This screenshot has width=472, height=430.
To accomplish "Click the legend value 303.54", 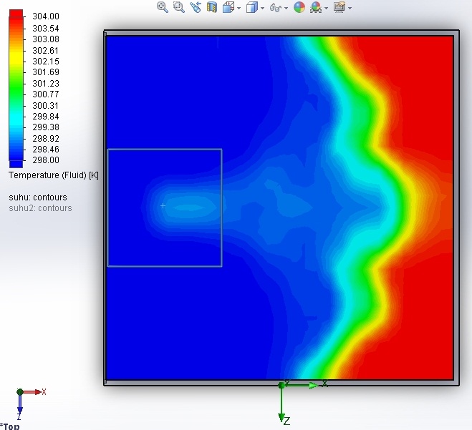I will pyautogui.click(x=46, y=29).
